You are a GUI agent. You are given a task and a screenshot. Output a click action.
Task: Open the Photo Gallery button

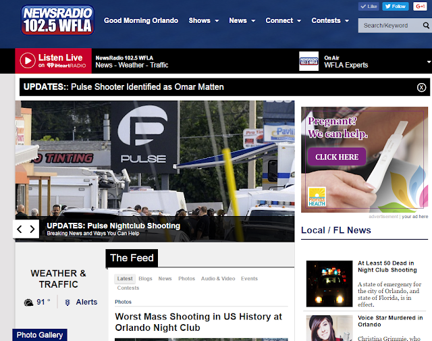click(x=40, y=335)
